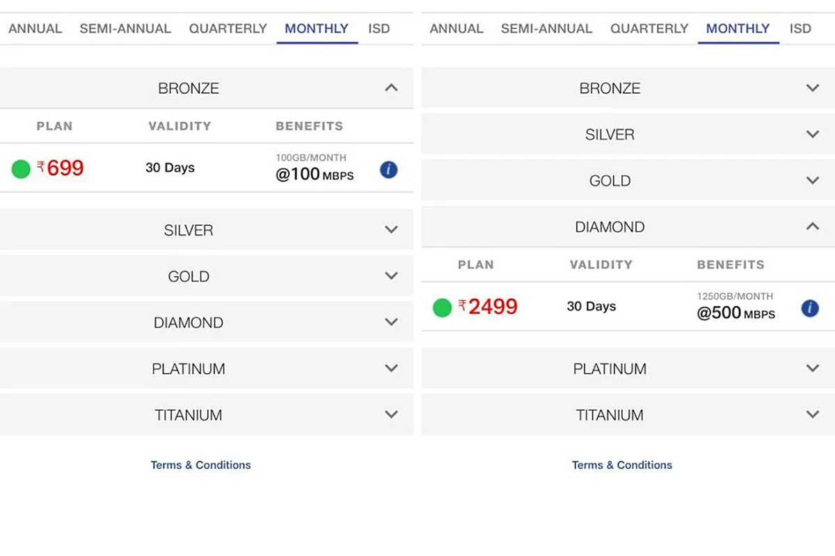Open Semi-Annual tab in right panel
This screenshot has width=835, height=556.
(546, 28)
